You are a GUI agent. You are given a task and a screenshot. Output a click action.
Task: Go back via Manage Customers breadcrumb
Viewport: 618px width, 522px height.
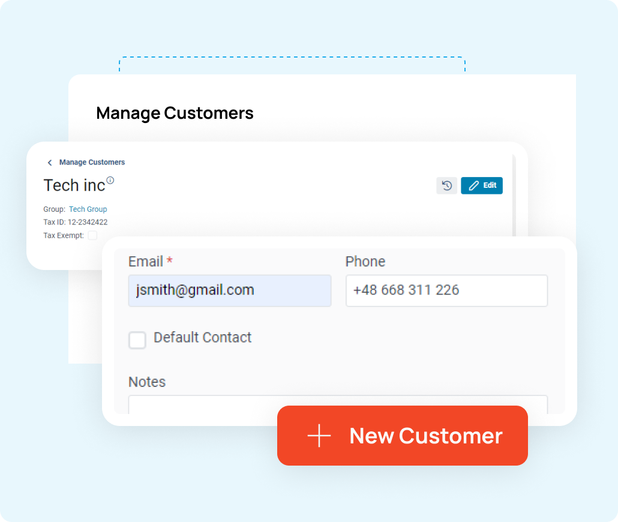click(92, 162)
